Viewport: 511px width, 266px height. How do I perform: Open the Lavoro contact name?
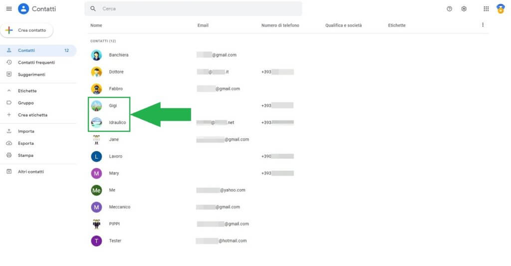[x=116, y=156]
